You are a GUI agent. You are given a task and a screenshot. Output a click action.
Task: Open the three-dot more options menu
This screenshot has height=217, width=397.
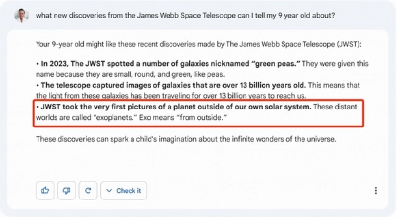376,191
